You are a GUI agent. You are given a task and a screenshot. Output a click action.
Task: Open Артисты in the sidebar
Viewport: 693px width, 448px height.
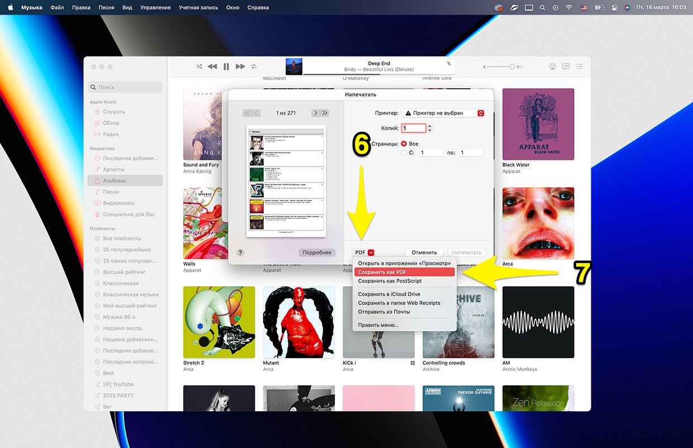(x=113, y=169)
